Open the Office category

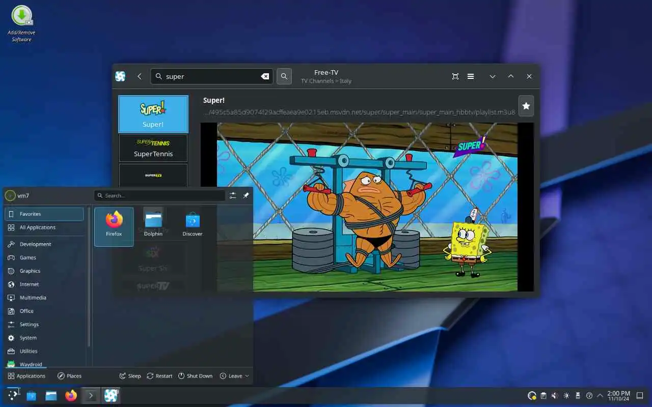[x=44, y=311]
